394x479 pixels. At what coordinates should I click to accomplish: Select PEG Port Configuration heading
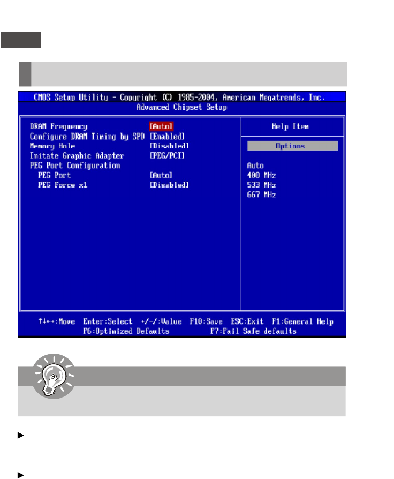(75, 166)
